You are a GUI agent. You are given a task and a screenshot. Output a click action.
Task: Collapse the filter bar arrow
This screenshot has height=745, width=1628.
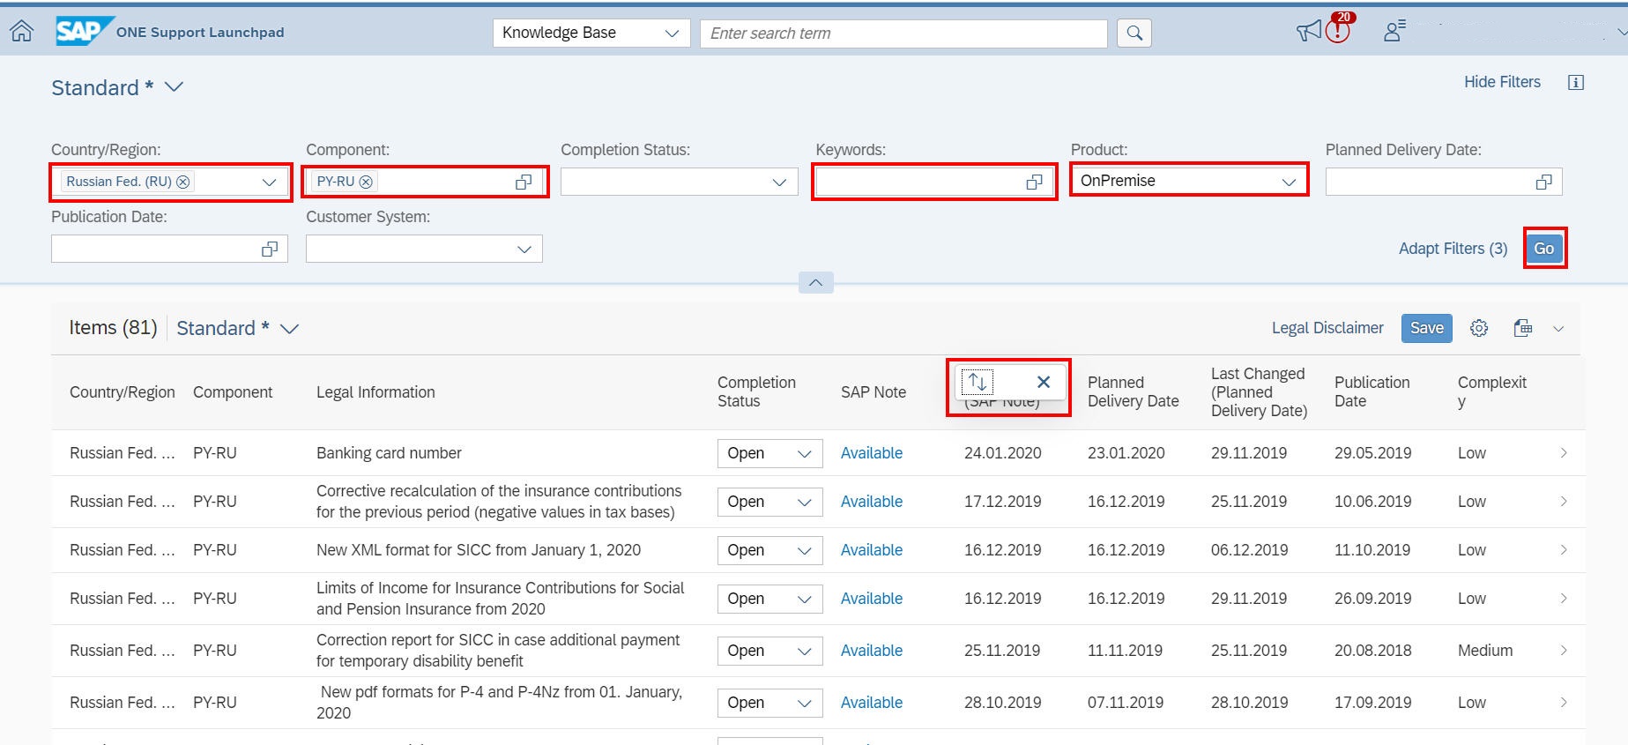click(x=815, y=282)
